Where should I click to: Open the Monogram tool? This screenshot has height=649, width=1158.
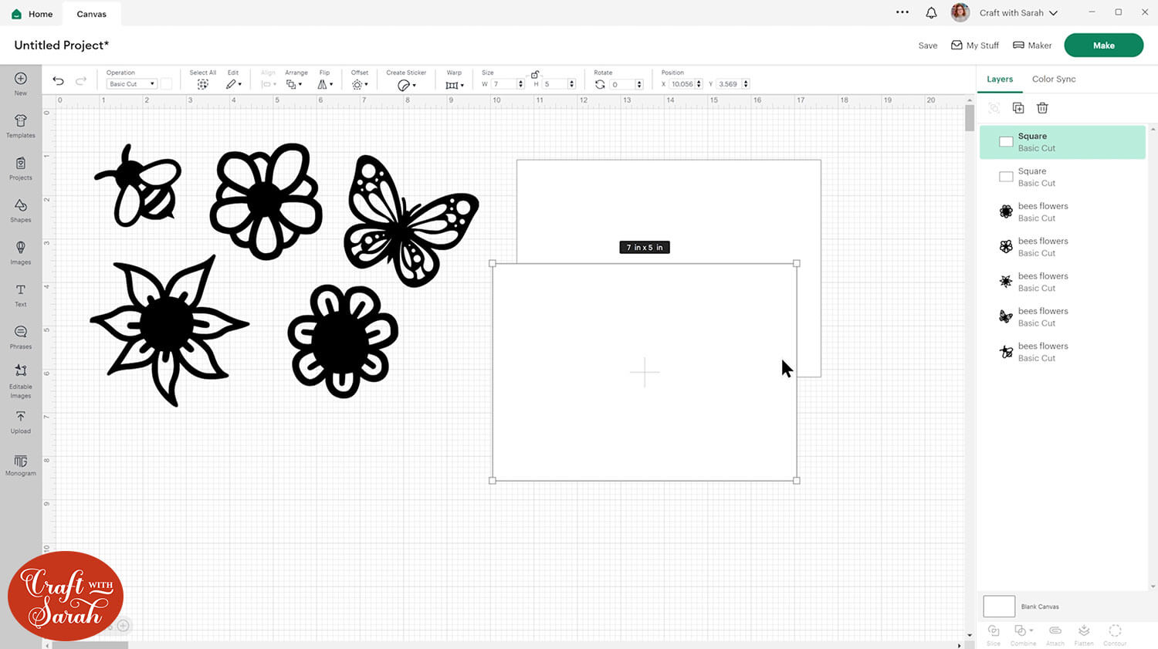tap(21, 464)
